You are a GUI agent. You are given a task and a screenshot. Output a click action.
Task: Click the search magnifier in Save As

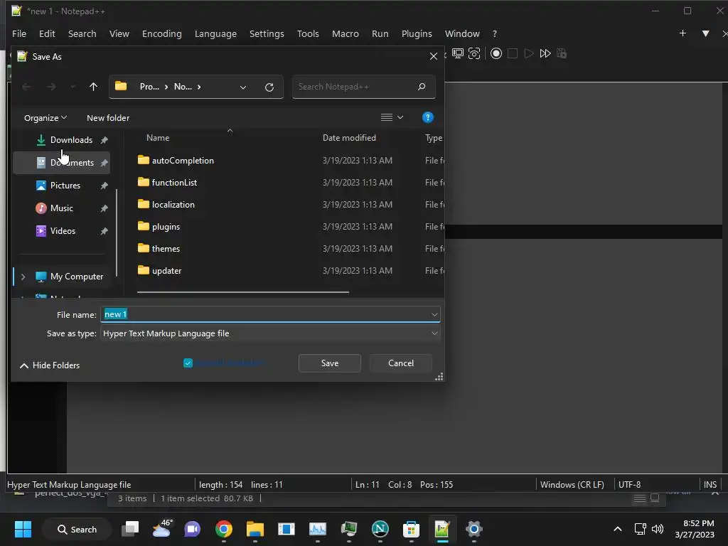point(422,86)
